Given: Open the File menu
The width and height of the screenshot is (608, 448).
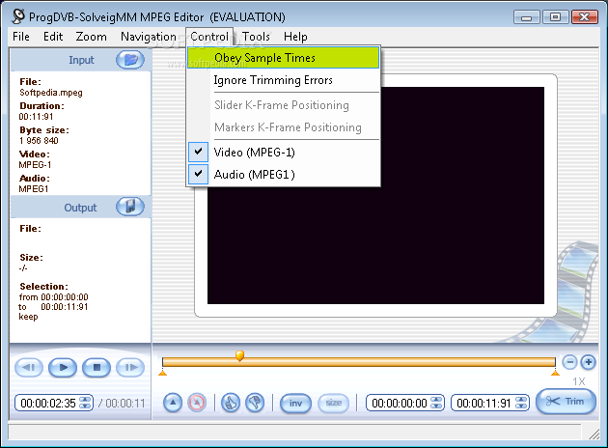Looking at the screenshot, I should coord(21,37).
